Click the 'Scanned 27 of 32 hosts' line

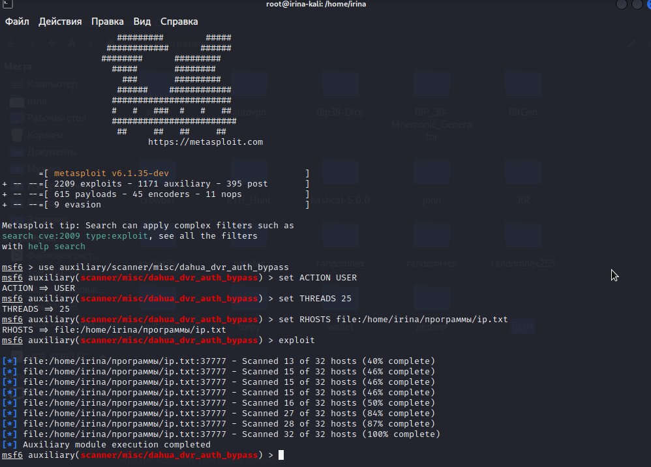coord(219,413)
